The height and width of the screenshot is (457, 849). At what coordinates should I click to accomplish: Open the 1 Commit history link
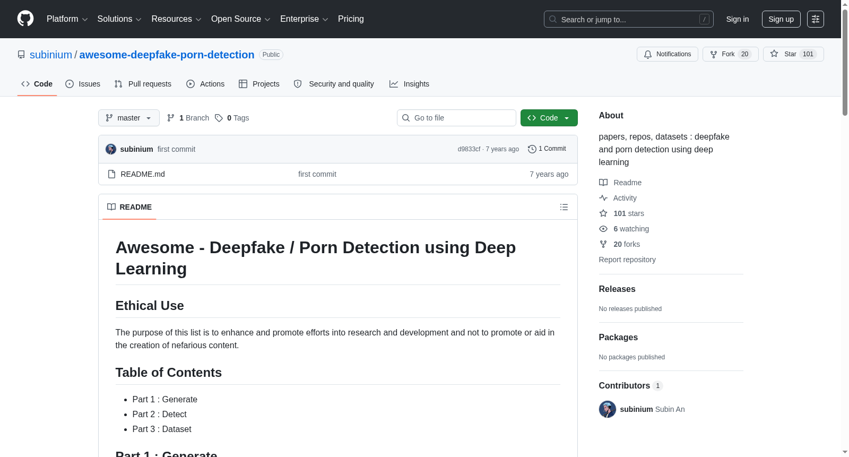[x=547, y=149]
